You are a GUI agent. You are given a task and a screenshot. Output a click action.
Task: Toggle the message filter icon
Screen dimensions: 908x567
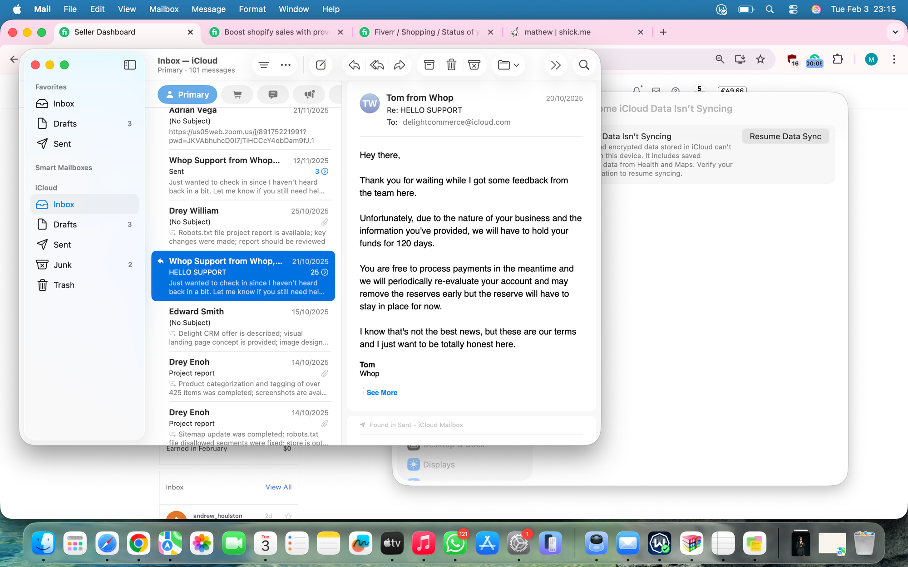coord(264,65)
